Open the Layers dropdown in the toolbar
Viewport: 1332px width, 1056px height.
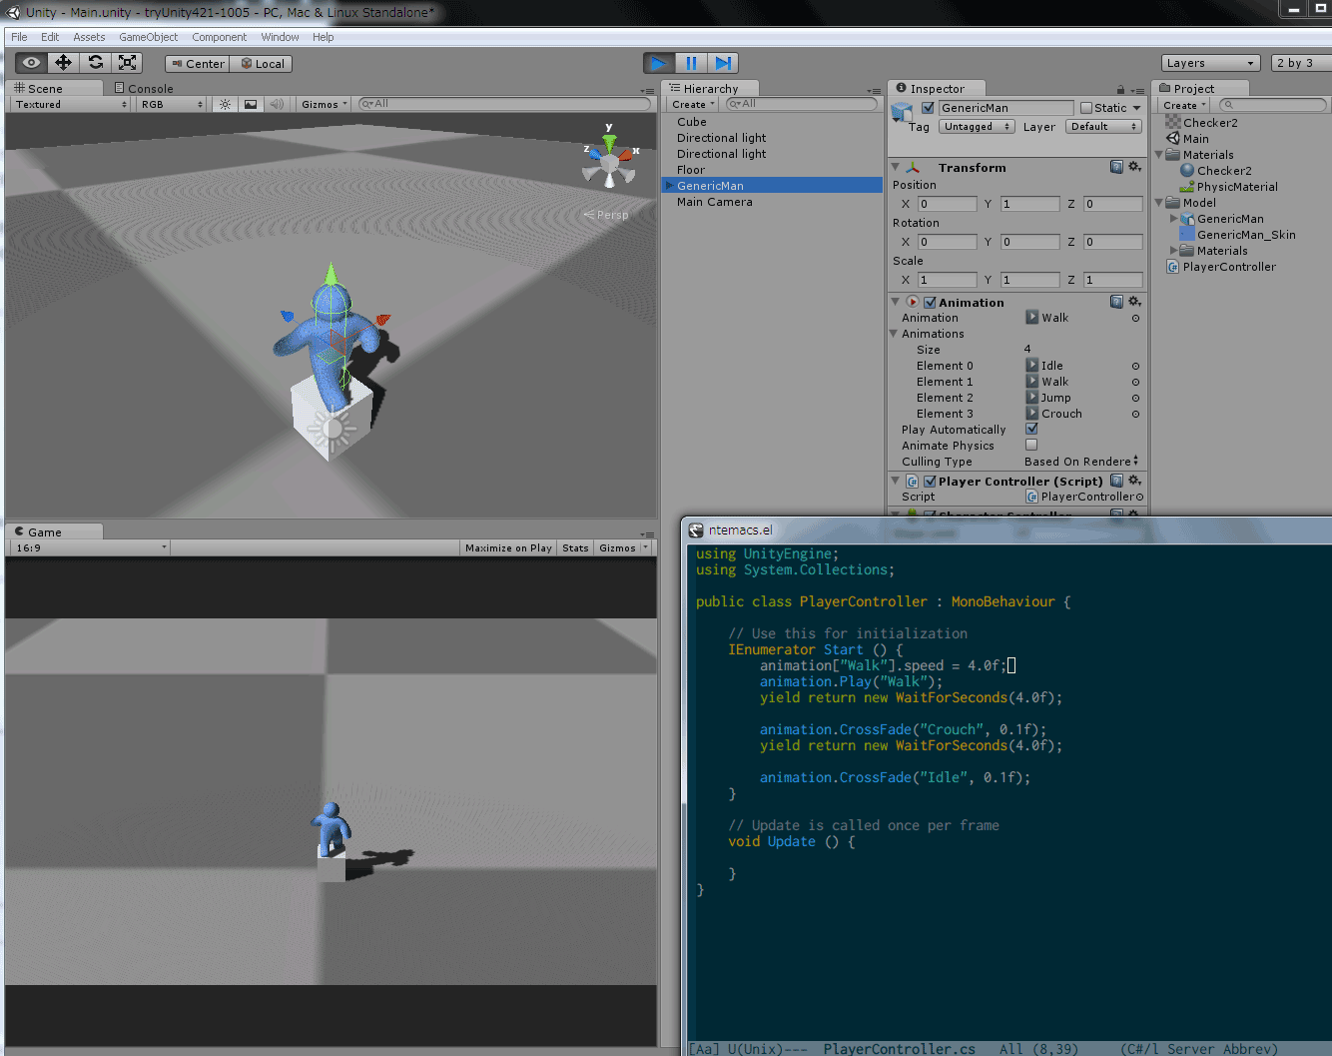[1209, 62]
